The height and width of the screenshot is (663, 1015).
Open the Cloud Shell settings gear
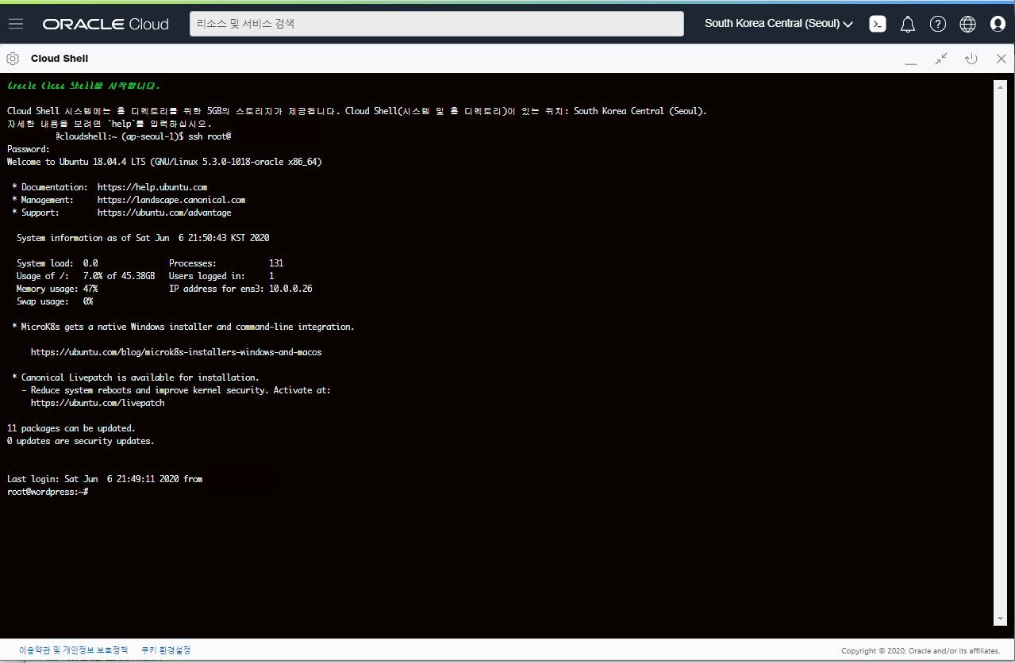point(13,59)
